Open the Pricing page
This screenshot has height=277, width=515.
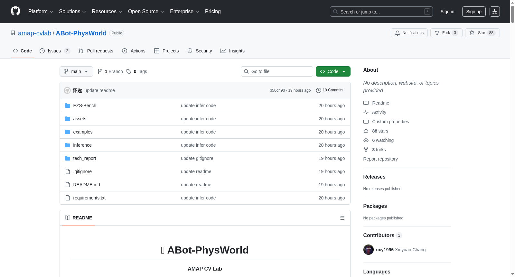[x=213, y=12]
